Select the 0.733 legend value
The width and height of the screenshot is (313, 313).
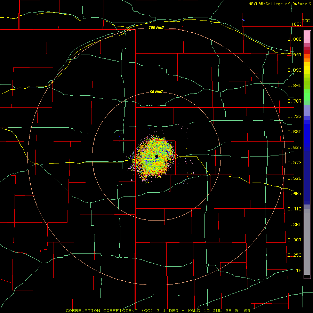(295, 117)
